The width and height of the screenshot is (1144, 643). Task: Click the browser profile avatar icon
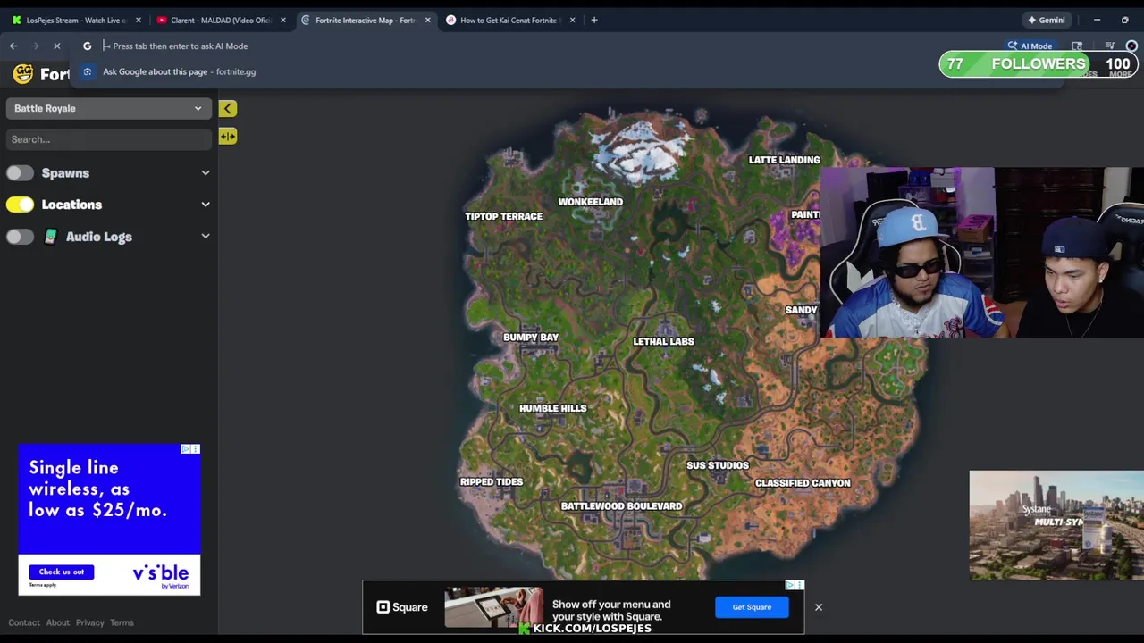1131,46
